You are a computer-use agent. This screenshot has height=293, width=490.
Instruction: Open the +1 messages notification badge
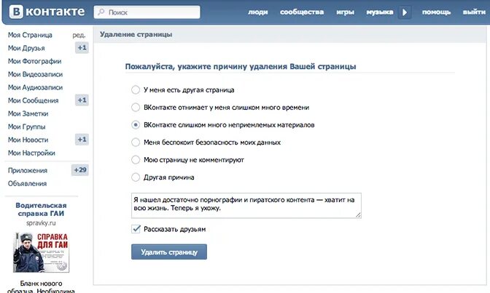82,100
